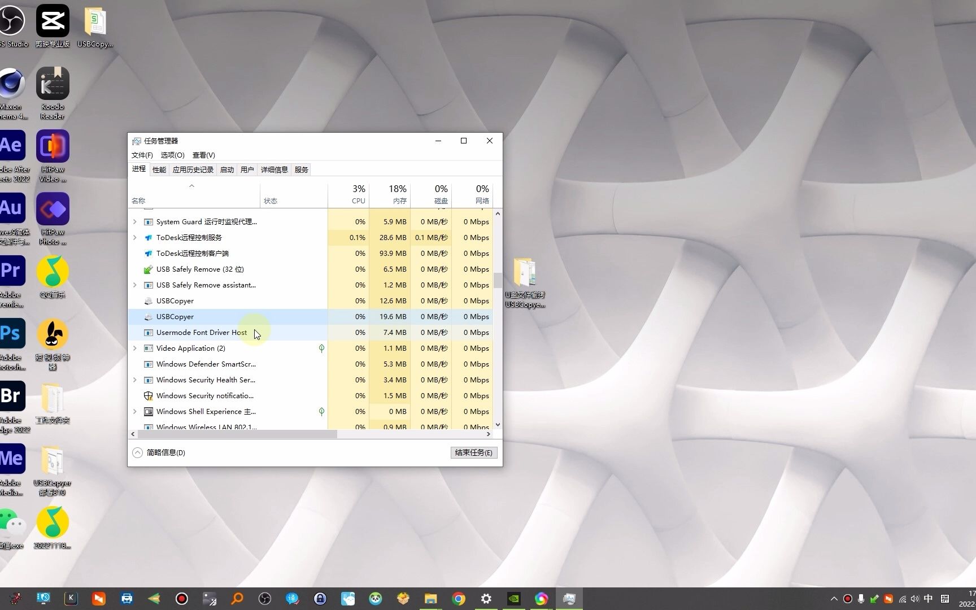Select the USBCopyer 部署8.0 folder icon

click(53, 470)
